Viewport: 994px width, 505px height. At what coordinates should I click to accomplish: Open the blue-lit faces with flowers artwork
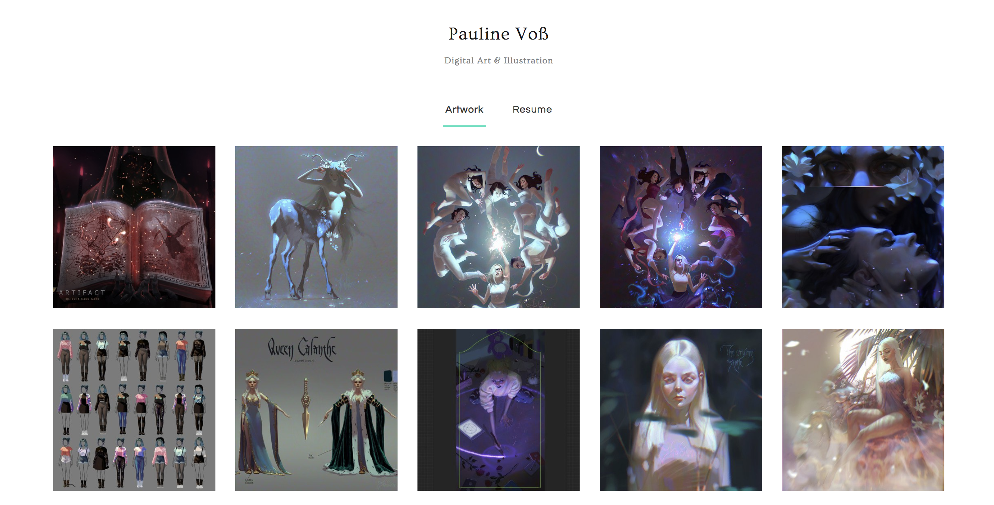(x=863, y=227)
